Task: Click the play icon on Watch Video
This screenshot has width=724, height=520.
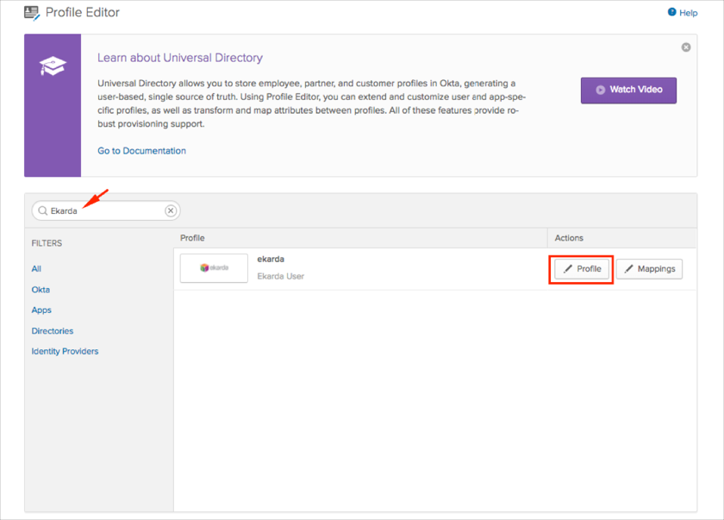Action: point(601,90)
